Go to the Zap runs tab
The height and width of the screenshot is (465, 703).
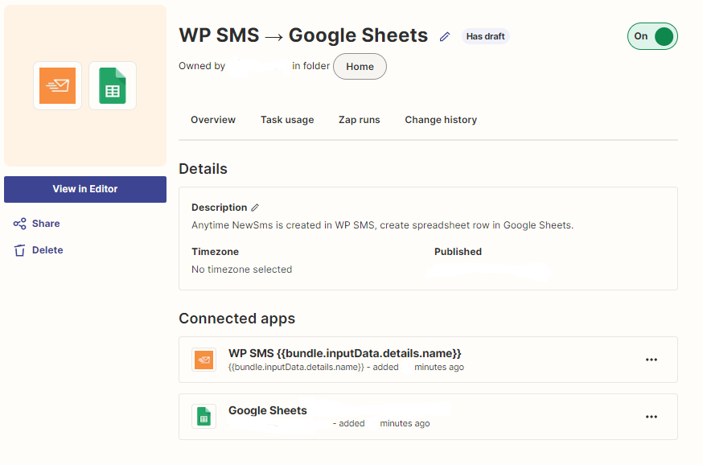pyautogui.click(x=359, y=120)
